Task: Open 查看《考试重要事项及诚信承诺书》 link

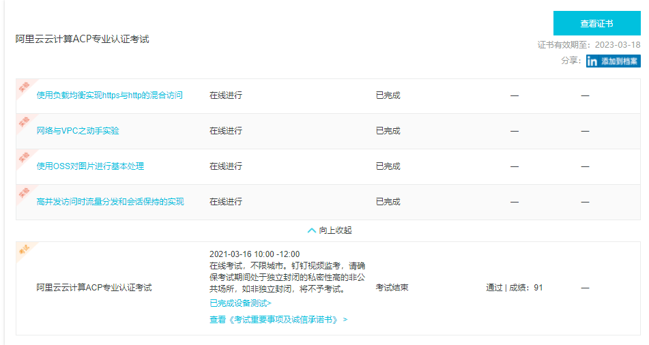Action: [278, 319]
